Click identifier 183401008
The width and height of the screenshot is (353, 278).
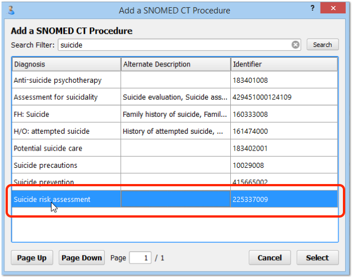(x=250, y=80)
